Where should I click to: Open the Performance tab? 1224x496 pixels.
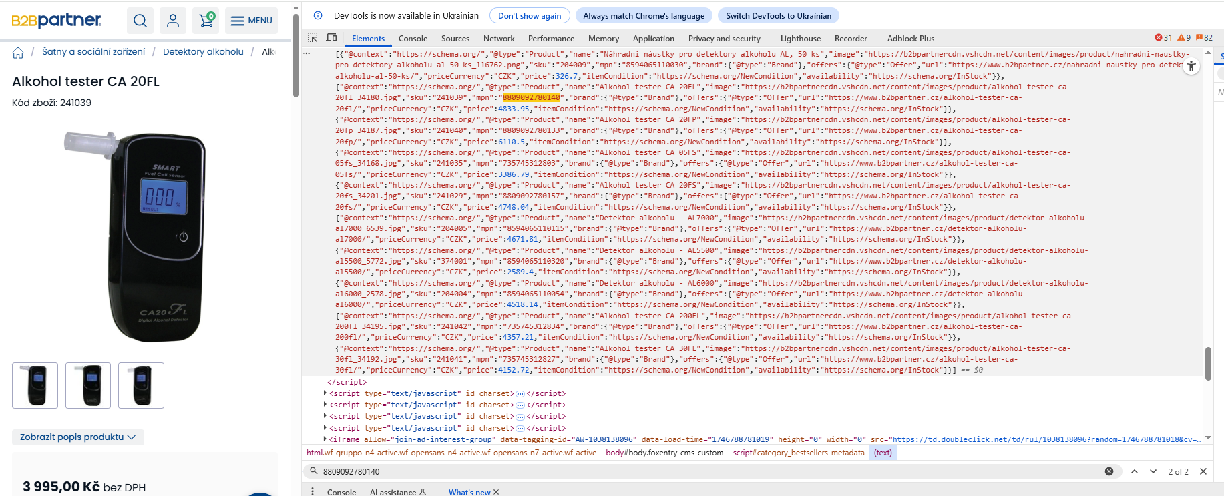pos(551,39)
